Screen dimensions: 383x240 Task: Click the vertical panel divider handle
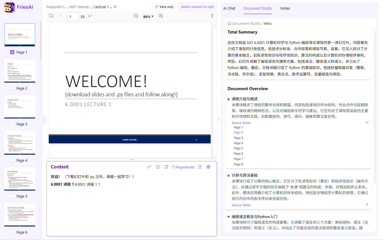tap(219, 119)
